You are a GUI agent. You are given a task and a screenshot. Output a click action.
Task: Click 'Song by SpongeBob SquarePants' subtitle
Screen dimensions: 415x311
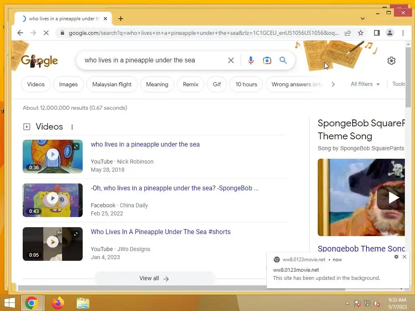tap(361, 148)
